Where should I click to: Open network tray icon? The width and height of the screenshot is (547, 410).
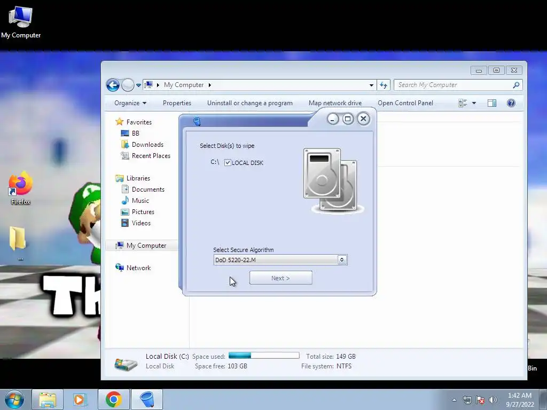[467, 400]
